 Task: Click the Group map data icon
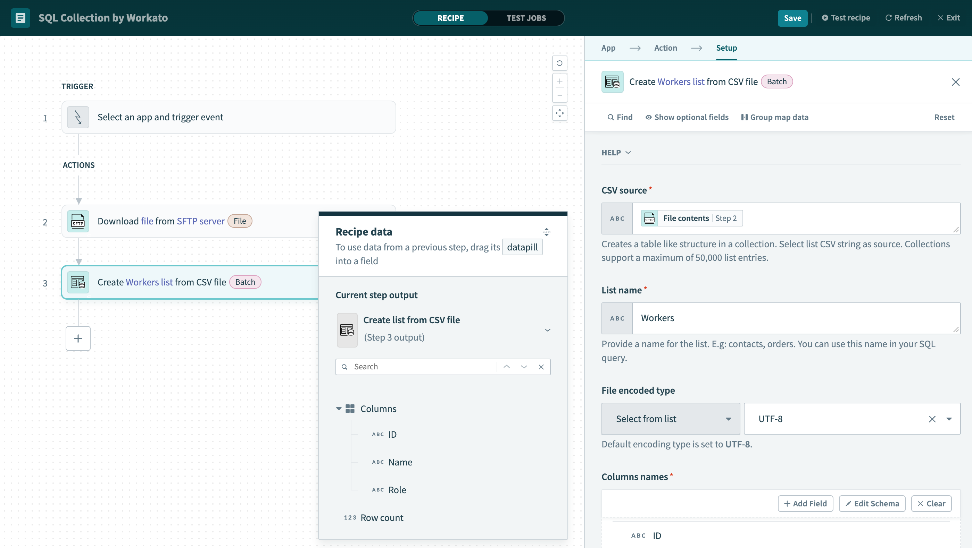(744, 117)
